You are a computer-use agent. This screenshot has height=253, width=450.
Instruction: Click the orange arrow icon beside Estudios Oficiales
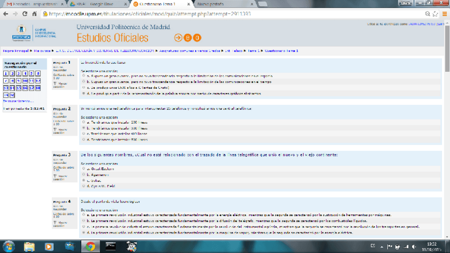click(x=178, y=38)
